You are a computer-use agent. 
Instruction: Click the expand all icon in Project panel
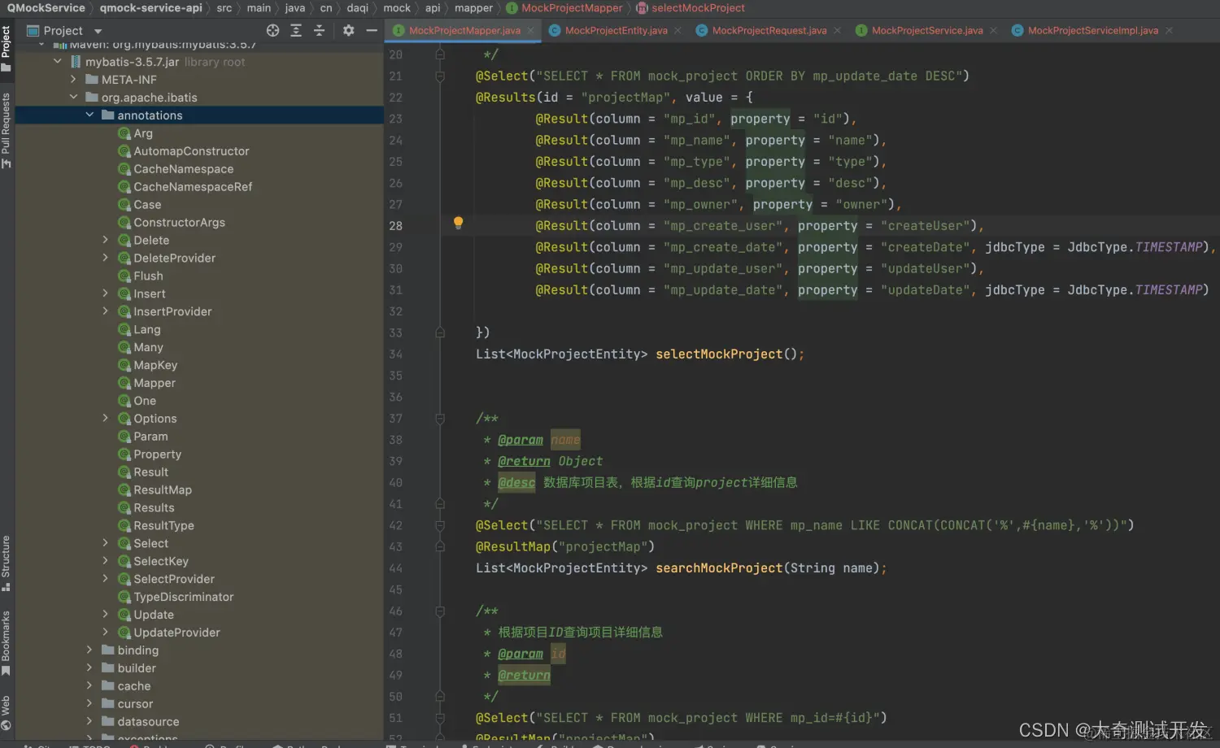point(296,30)
